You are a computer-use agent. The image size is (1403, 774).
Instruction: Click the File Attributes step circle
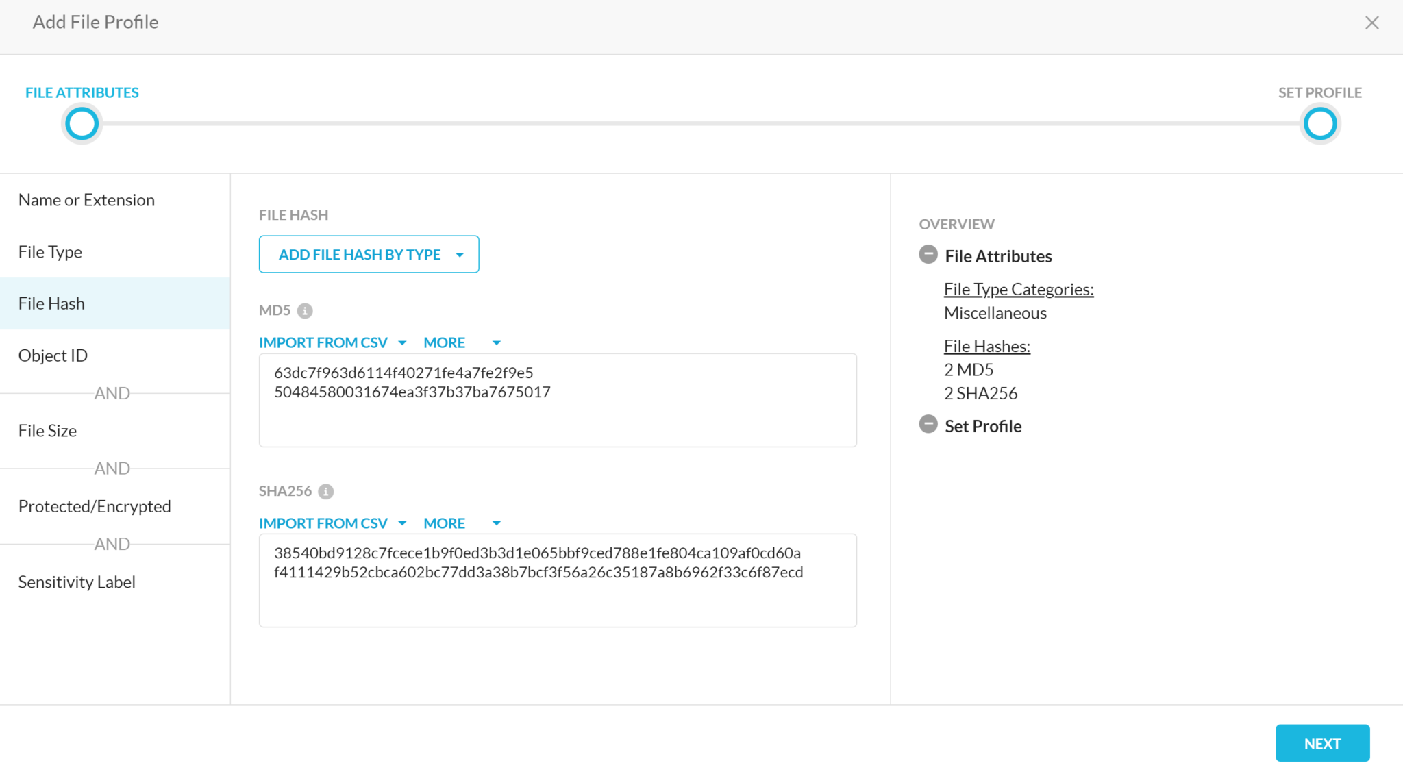click(x=82, y=124)
